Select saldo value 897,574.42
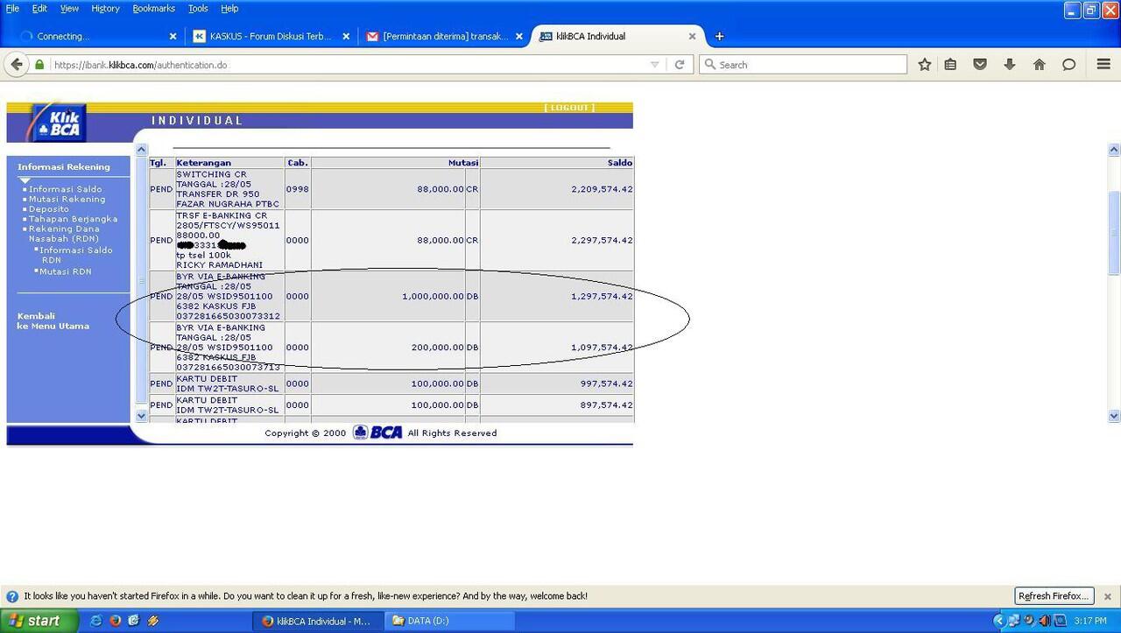Screen dimensions: 1121x633 tap(606, 405)
